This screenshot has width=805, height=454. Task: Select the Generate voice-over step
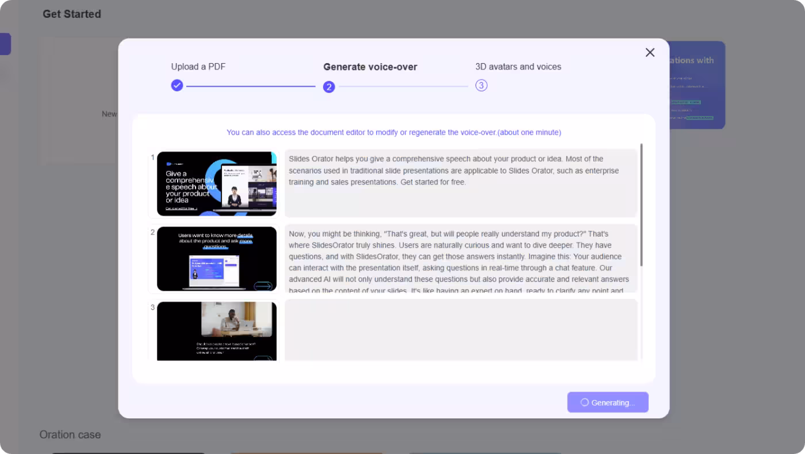370,67
